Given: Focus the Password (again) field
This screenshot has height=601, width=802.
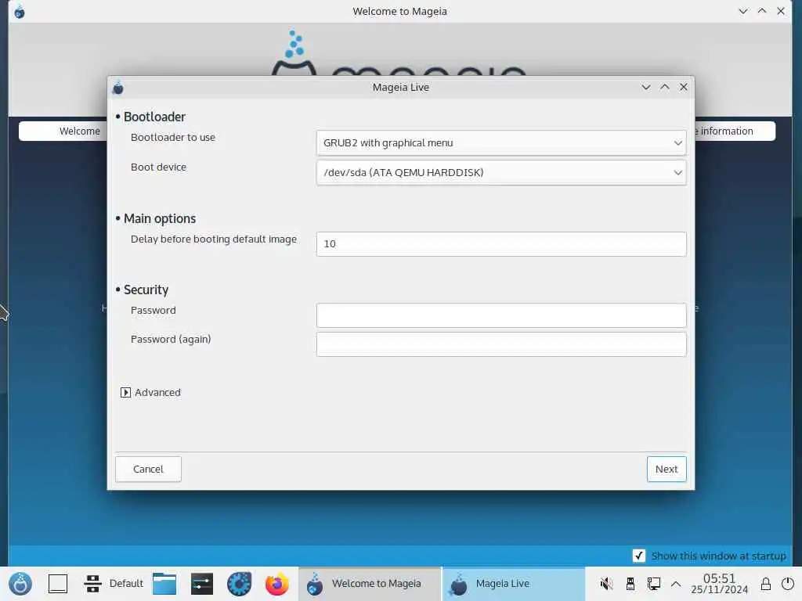Looking at the screenshot, I should click(x=501, y=344).
